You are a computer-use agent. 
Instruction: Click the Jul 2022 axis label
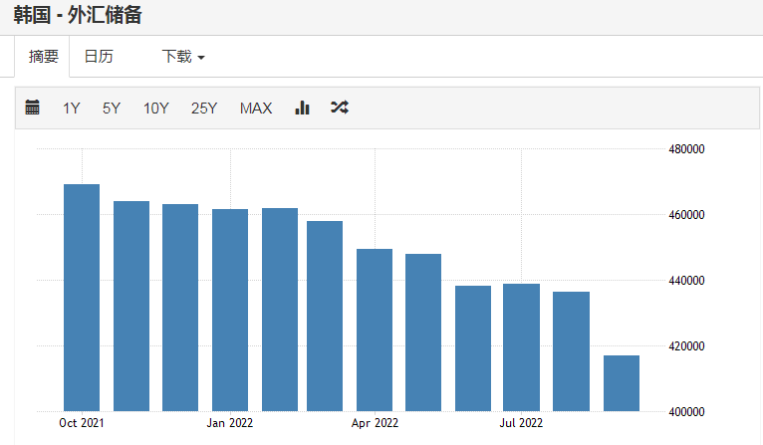[x=521, y=423]
